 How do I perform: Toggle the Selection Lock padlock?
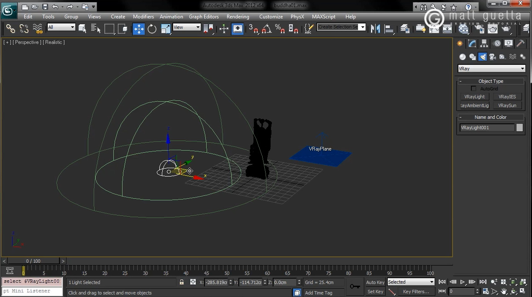tap(182, 282)
